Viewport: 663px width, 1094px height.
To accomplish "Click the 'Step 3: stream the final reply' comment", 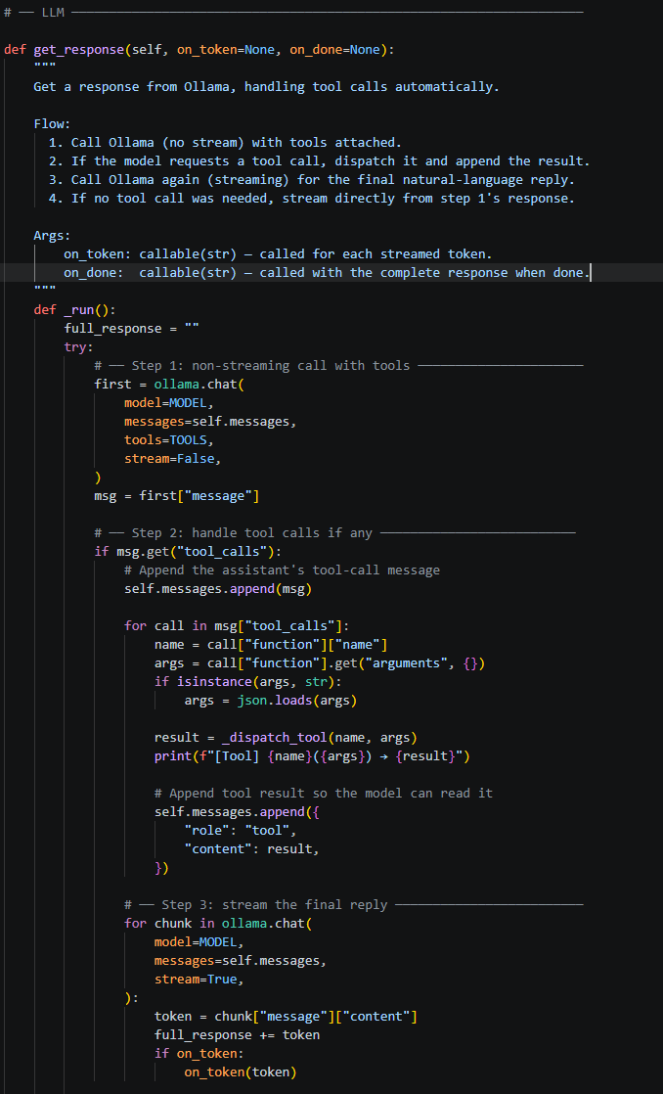I will coord(353,905).
